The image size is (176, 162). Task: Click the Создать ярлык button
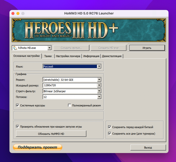71,48
